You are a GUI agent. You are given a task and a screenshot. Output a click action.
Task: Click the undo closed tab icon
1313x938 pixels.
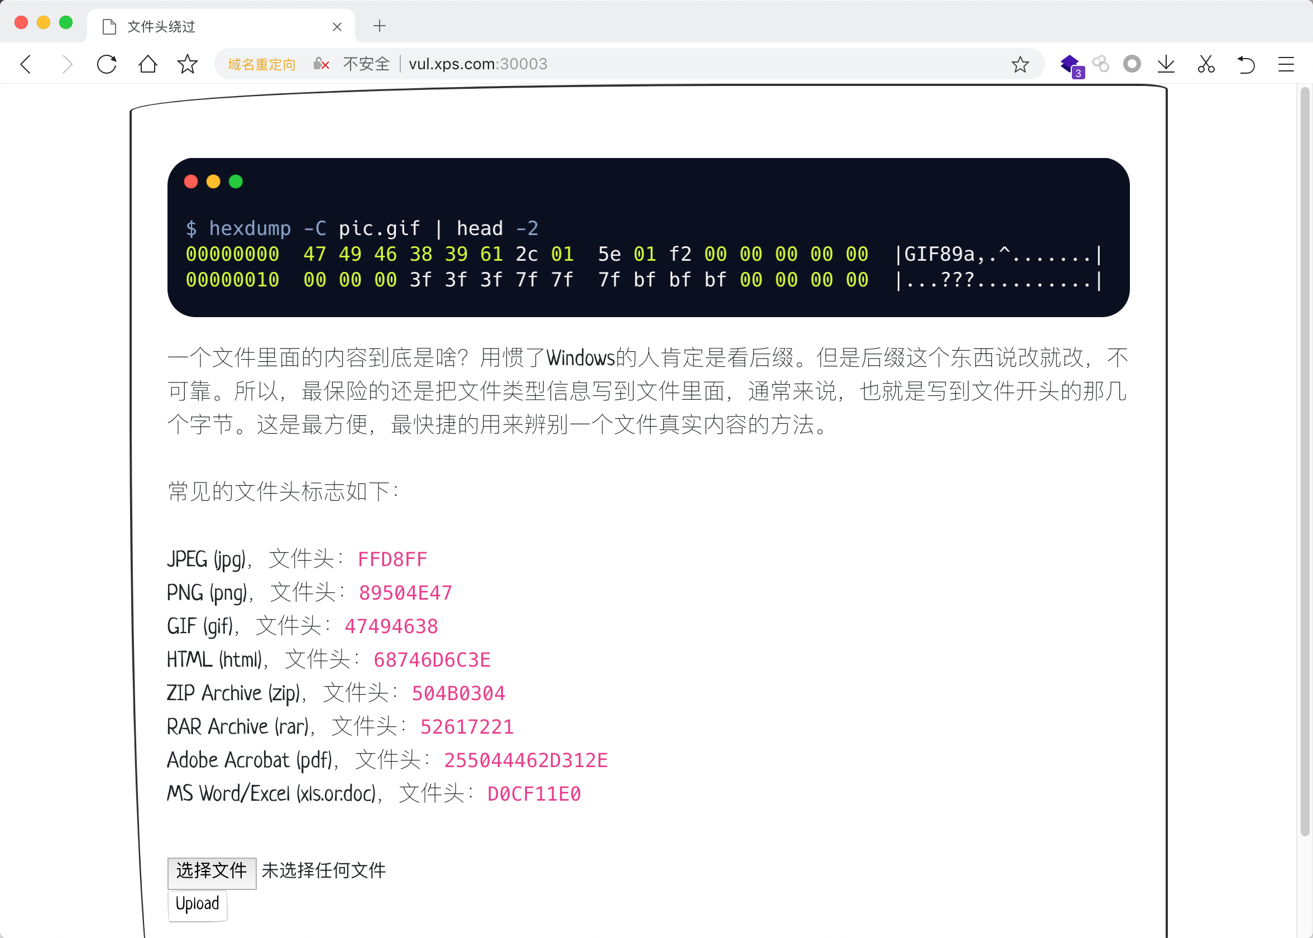tap(1246, 64)
